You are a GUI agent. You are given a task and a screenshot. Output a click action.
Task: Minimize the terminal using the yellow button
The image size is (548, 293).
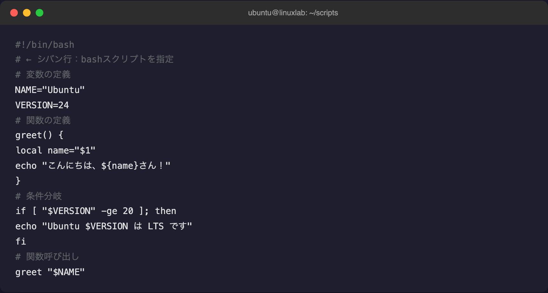[27, 13]
